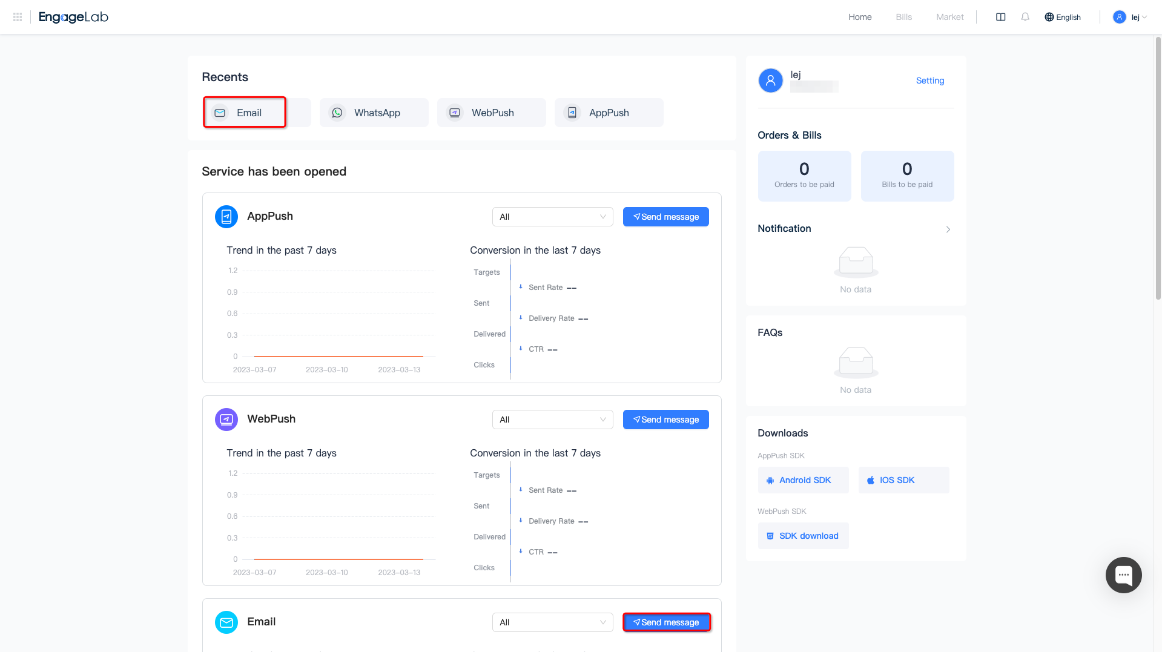
Task: View Orders to be paid card
Action: (805, 176)
